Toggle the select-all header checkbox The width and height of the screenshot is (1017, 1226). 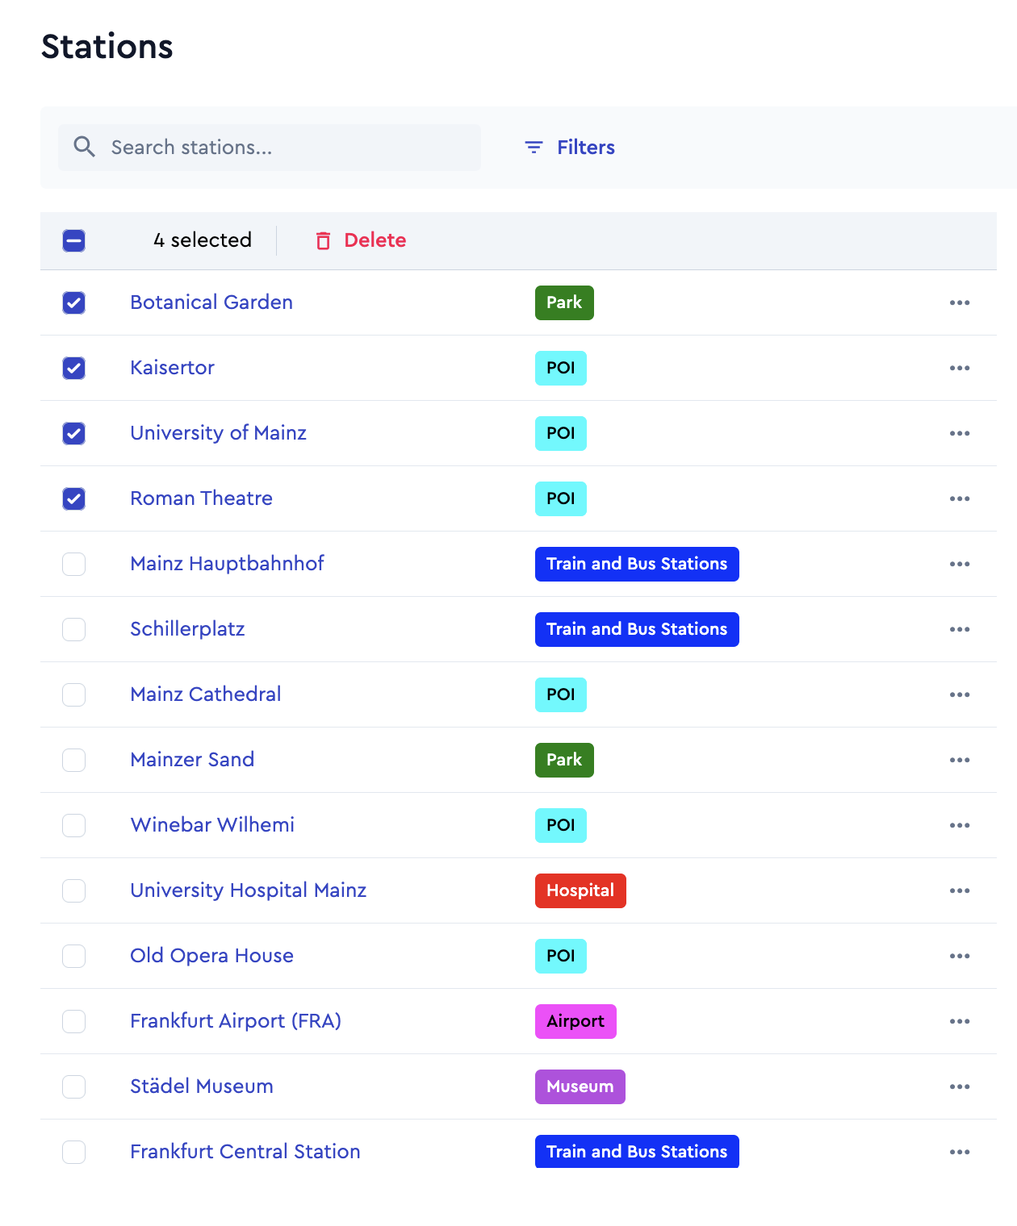pos(74,240)
